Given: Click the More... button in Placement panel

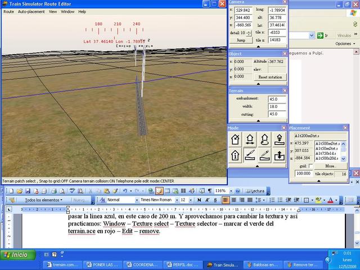Looking at the screenshot, I should click(330, 166).
